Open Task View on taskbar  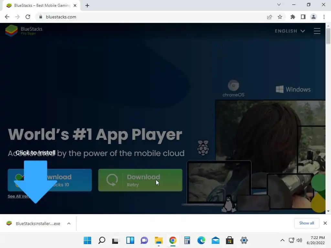point(115,240)
